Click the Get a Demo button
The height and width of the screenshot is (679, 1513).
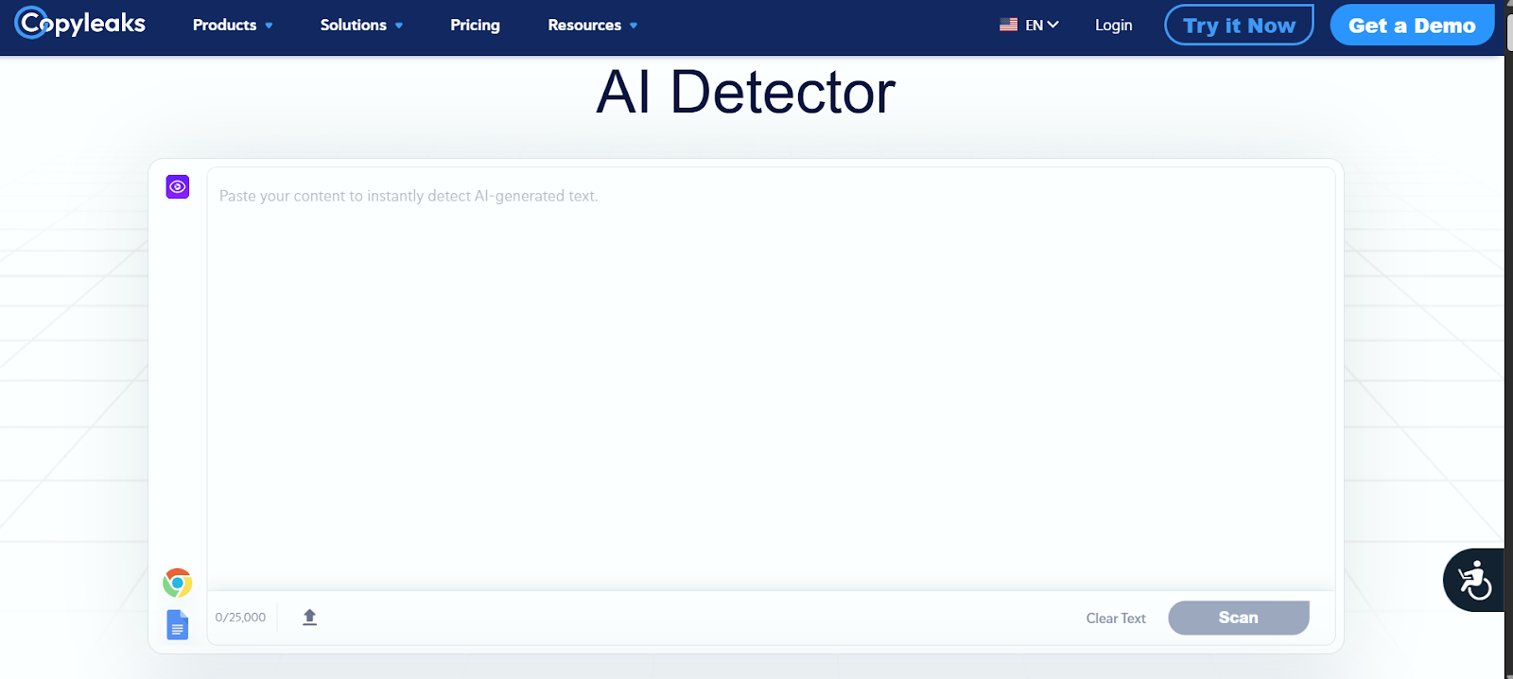click(1412, 26)
